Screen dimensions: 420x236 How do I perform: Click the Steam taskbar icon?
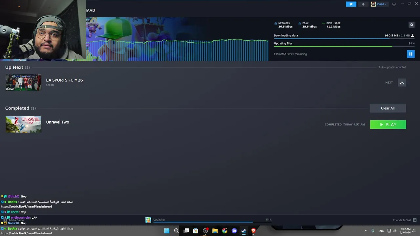[x=244, y=231]
